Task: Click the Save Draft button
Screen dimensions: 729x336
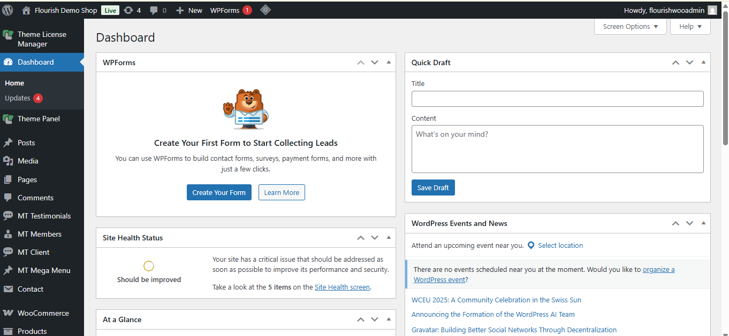Action: [433, 187]
